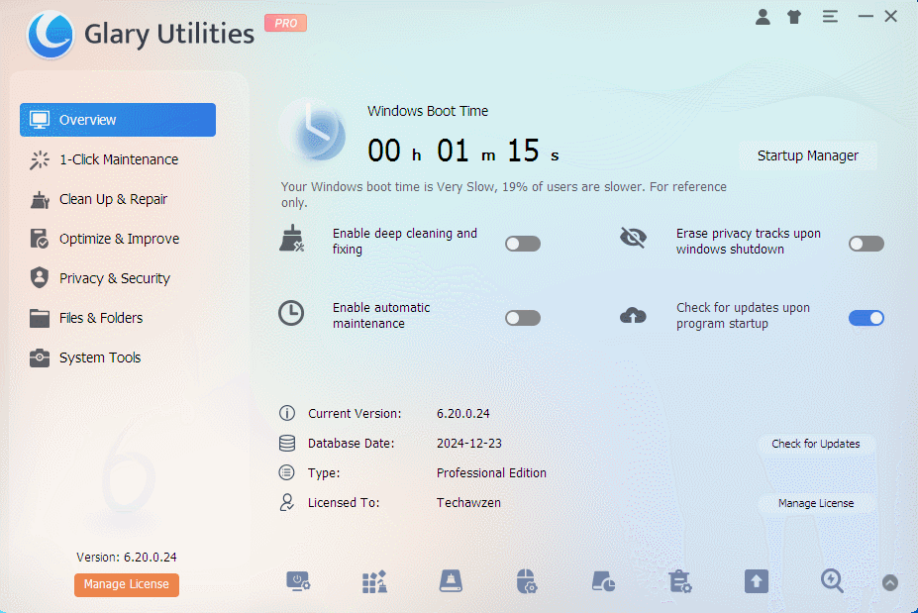Open 1-Click Maintenance section
Image resolution: width=918 pixels, height=613 pixels.
(118, 159)
